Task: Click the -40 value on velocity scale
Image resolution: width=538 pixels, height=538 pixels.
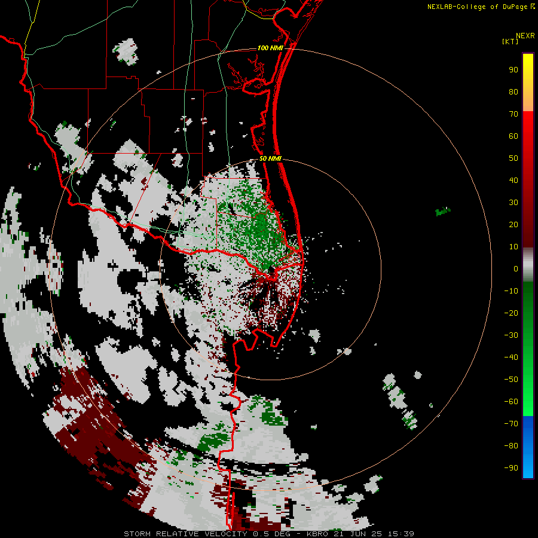Action: pos(511,357)
